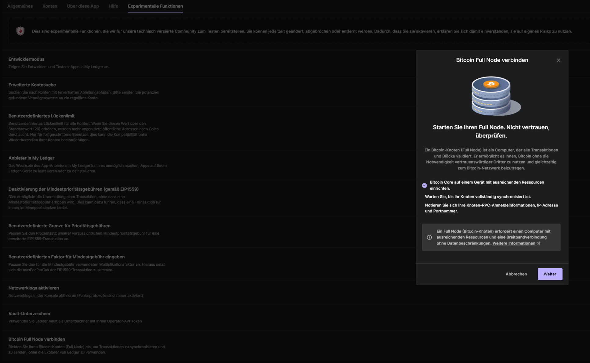
Task: Click the shield warning icon in the banner
Action: tap(20, 31)
